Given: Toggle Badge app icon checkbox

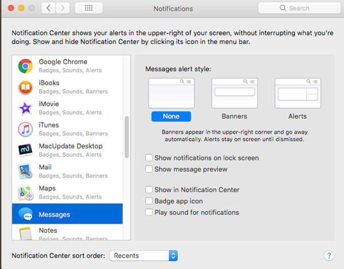Looking at the screenshot, I should click(148, 201).
